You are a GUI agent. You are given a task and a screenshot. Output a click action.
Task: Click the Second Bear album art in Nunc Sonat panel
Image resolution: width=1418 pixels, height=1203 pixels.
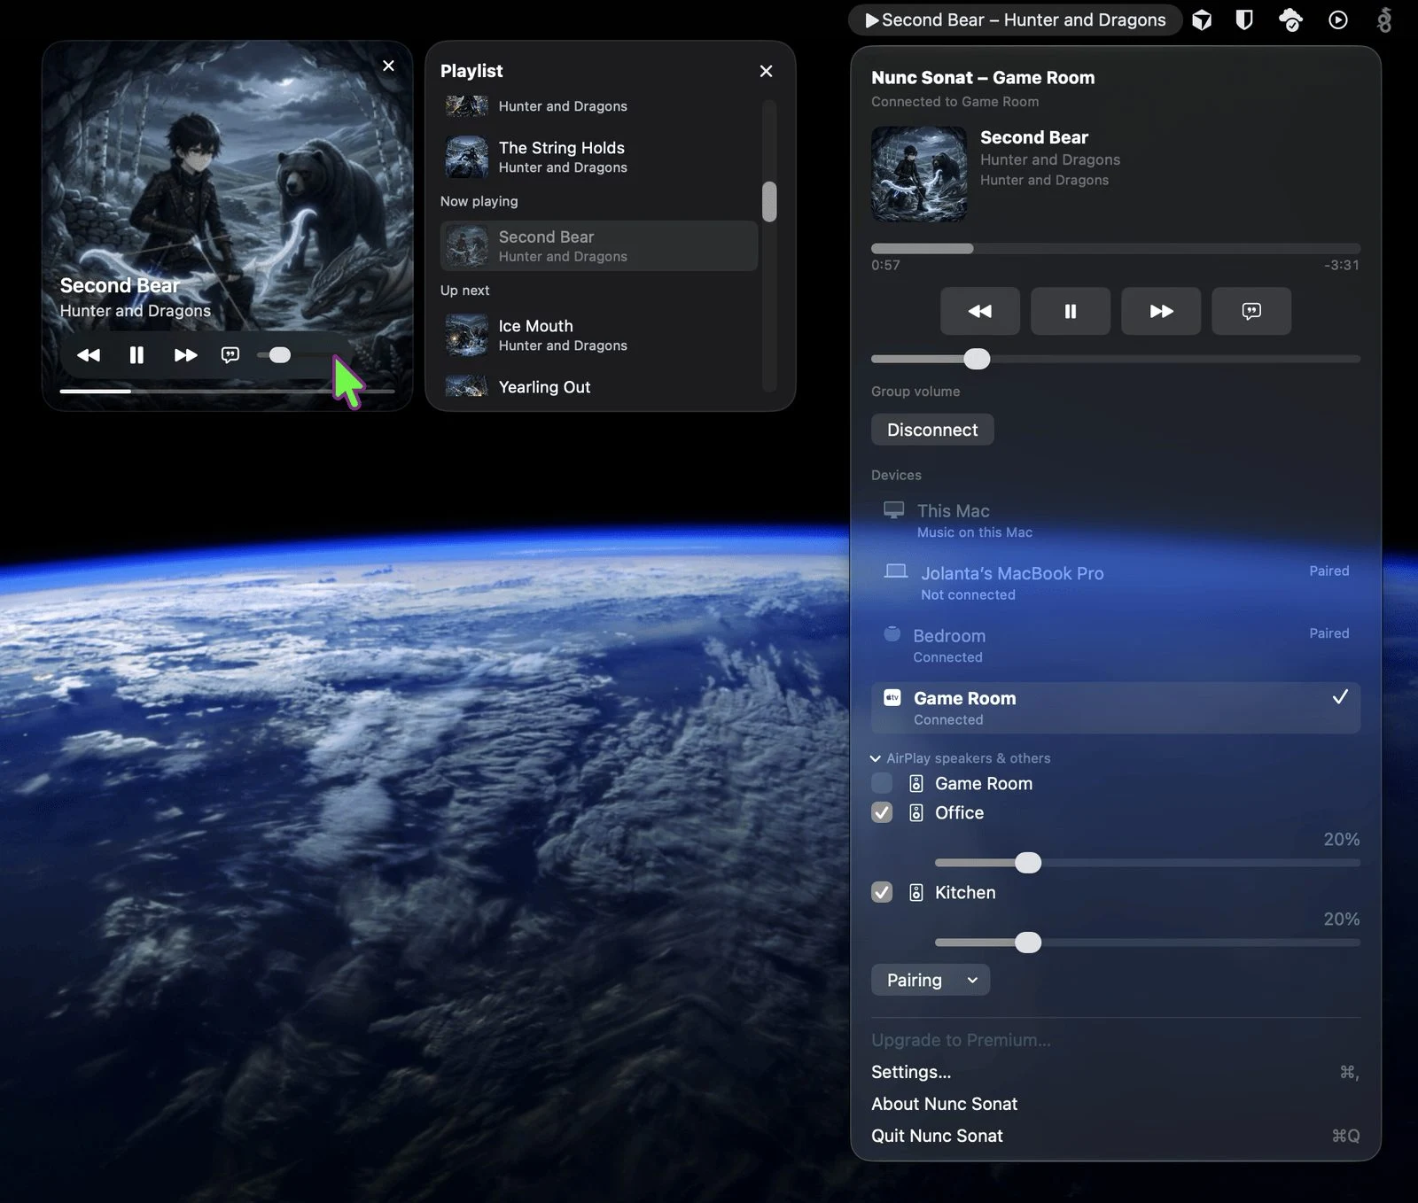919,174
